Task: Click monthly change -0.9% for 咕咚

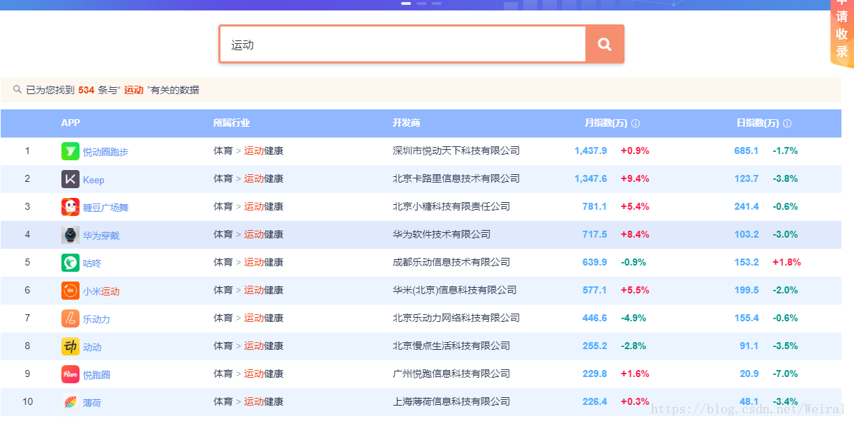Action: [x=634, y=262]
